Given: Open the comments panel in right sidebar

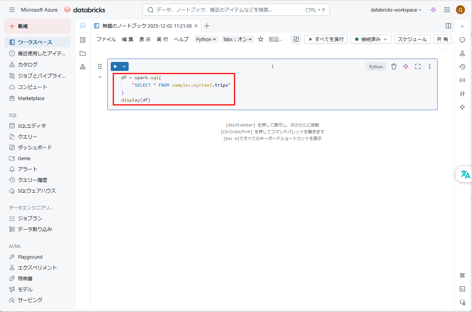Looking at the screenshot, I should coord(462,40).
